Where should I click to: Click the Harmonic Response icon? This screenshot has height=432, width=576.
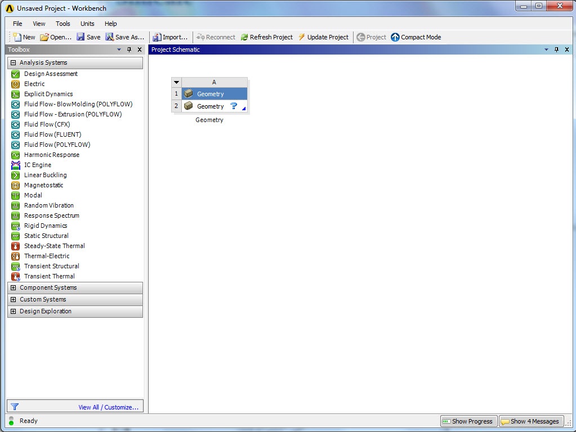[15, 155]
